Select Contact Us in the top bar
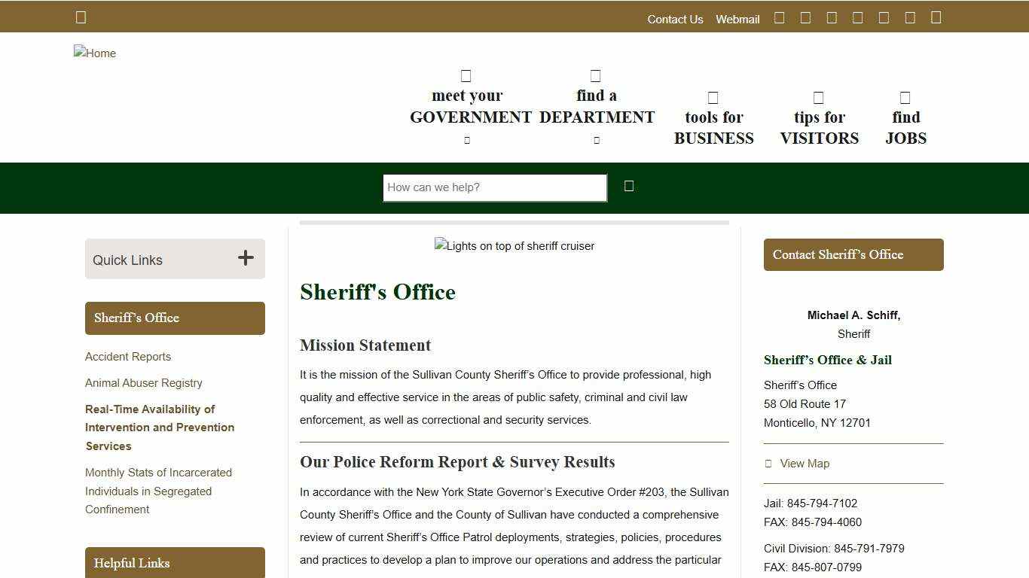The width and height of the screenshot is (1029, 578). pyautogui.click(x=675, y=19)
